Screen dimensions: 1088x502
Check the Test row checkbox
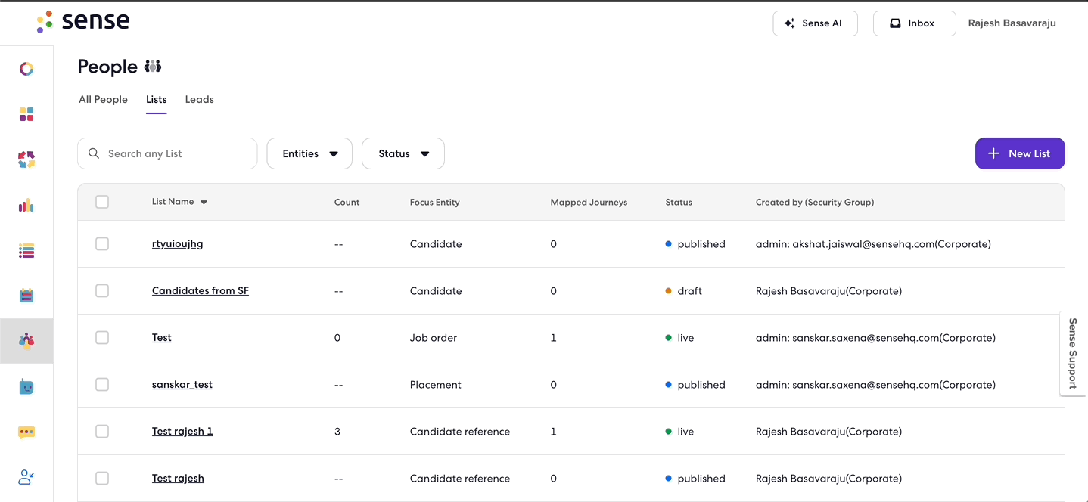102,338
